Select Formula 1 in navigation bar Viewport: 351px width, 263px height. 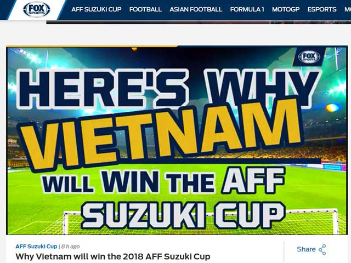(247, 9)
